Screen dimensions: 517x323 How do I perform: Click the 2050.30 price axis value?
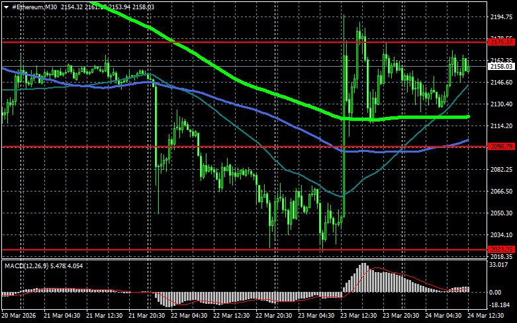tap(501, 213)
